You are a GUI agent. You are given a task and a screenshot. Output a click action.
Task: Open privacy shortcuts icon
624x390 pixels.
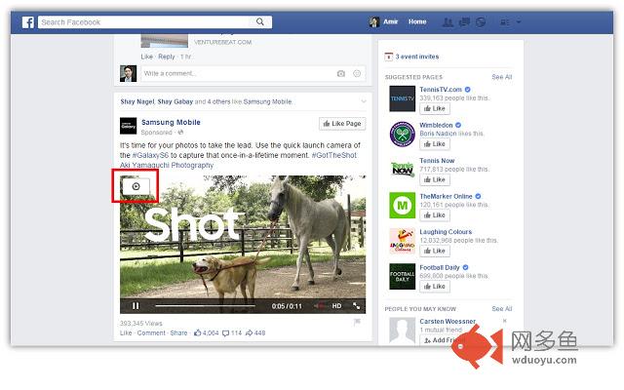[505, 22]
